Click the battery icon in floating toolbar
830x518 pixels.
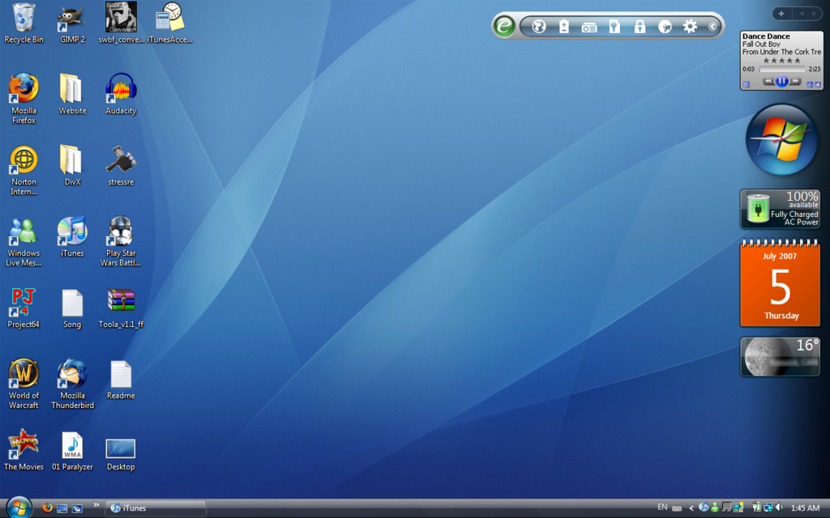click(564, 27)
